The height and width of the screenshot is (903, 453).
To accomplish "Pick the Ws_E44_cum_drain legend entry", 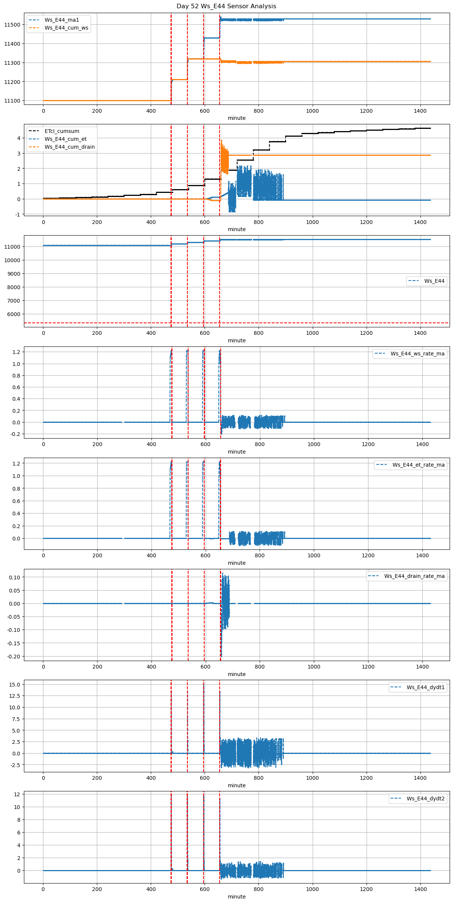I will 69,147.
